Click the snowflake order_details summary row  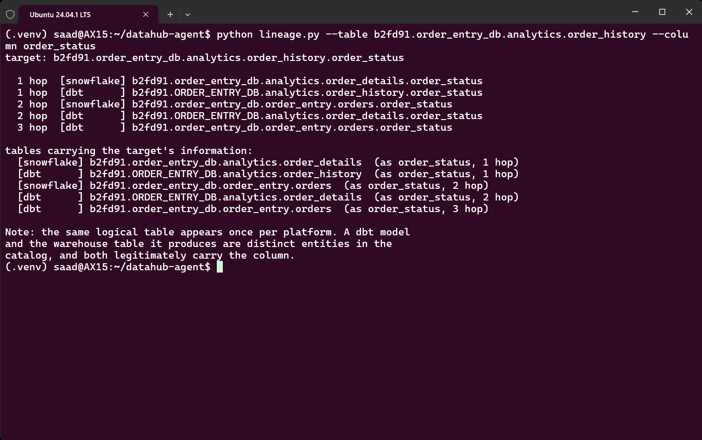coord(268,162)
